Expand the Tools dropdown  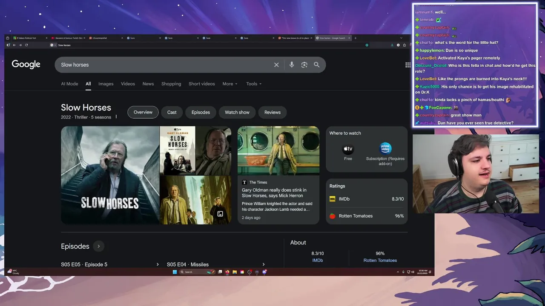pos(254,84)
